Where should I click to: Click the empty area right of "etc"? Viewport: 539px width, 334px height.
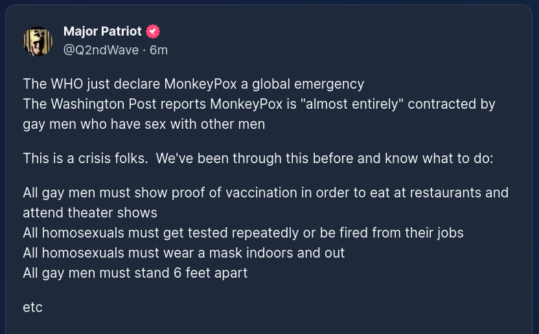(259, 307)
